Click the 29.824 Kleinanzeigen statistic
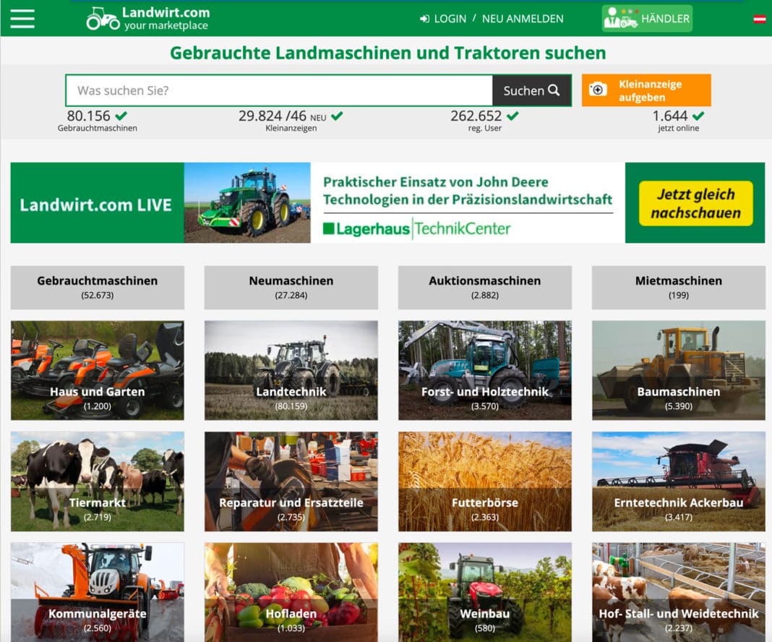 (x=291, y=121)
